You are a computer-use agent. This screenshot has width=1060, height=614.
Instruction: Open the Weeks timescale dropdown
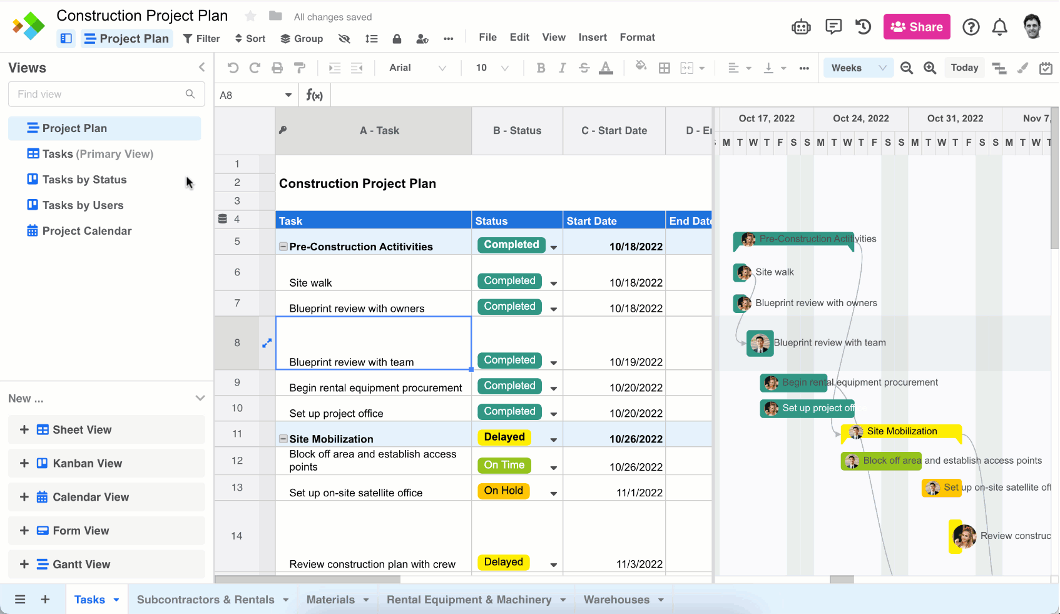tap(858, 67)
